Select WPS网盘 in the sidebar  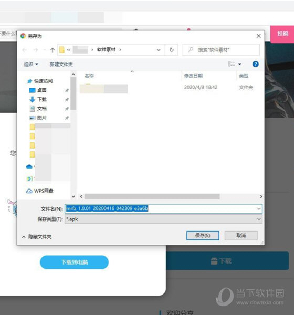coord(40,191)
